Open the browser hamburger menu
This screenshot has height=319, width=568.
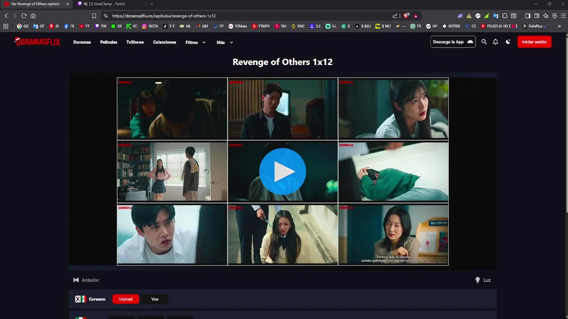click(563, 16)
